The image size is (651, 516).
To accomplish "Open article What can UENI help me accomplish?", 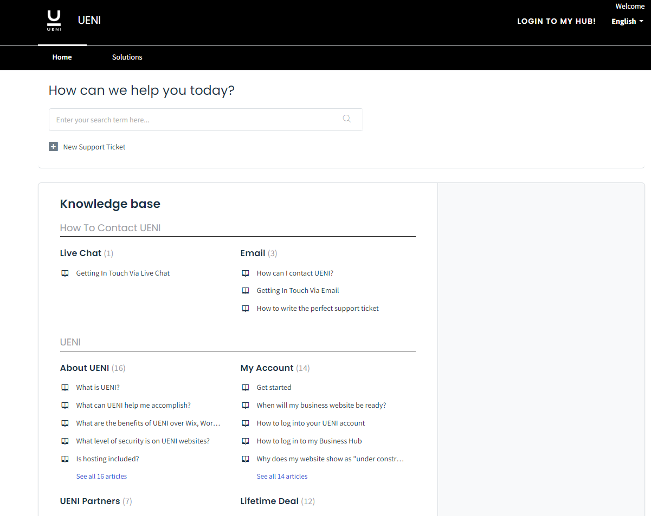I will click(x=133, y=406).
